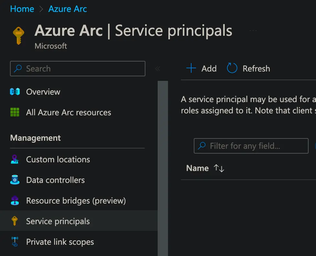Image resolution: width=316 pixels, height=256 pixels.
Task: Click the Resource bridges (preview) icon
Action: pos(15,201)
